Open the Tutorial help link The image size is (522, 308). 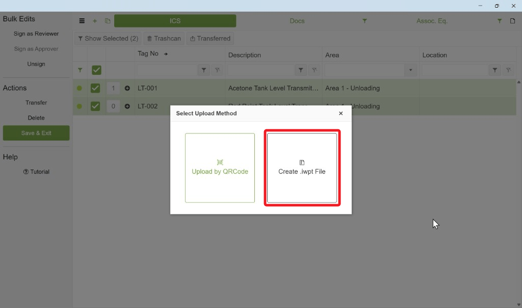tap(36, 172)
